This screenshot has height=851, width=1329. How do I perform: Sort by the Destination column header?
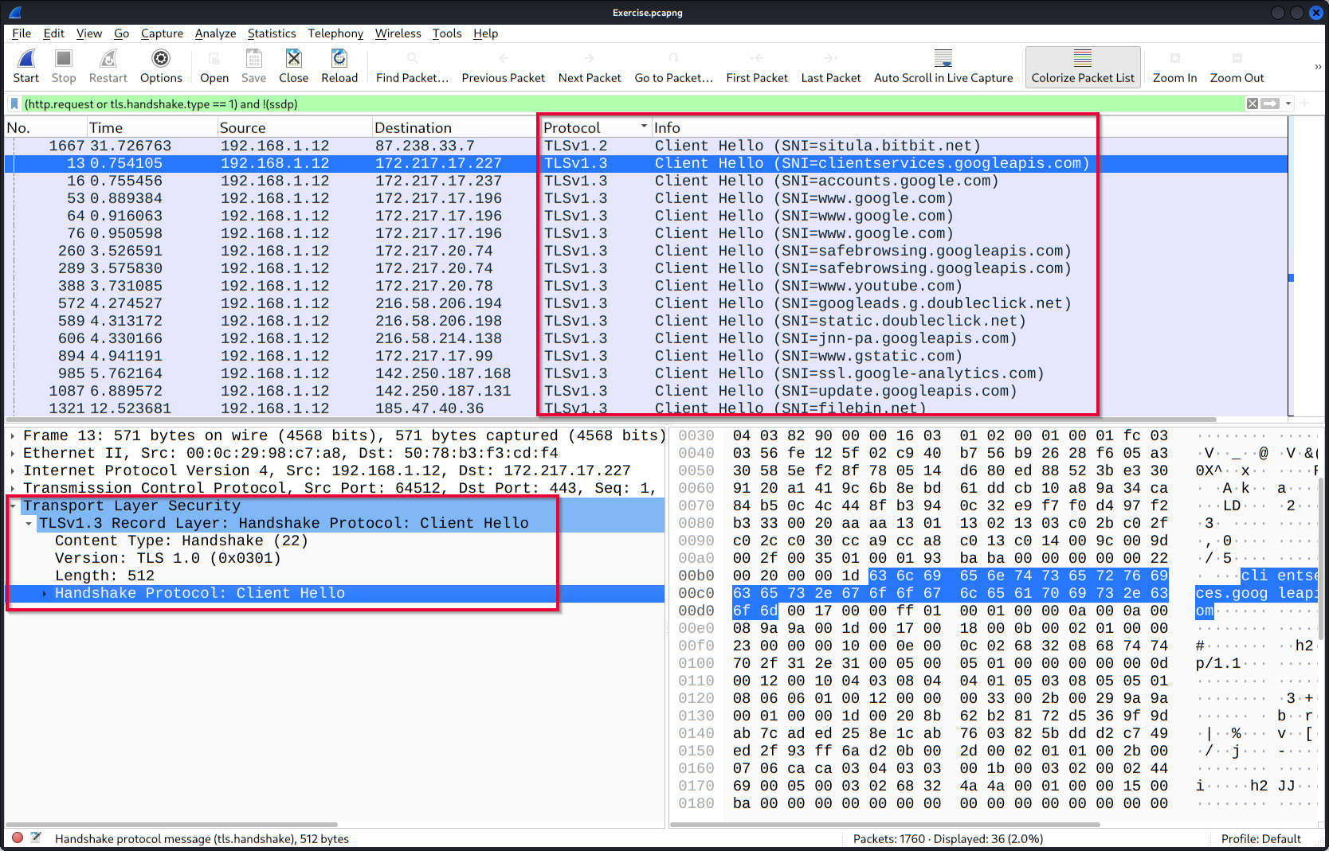tap(455, 127)
